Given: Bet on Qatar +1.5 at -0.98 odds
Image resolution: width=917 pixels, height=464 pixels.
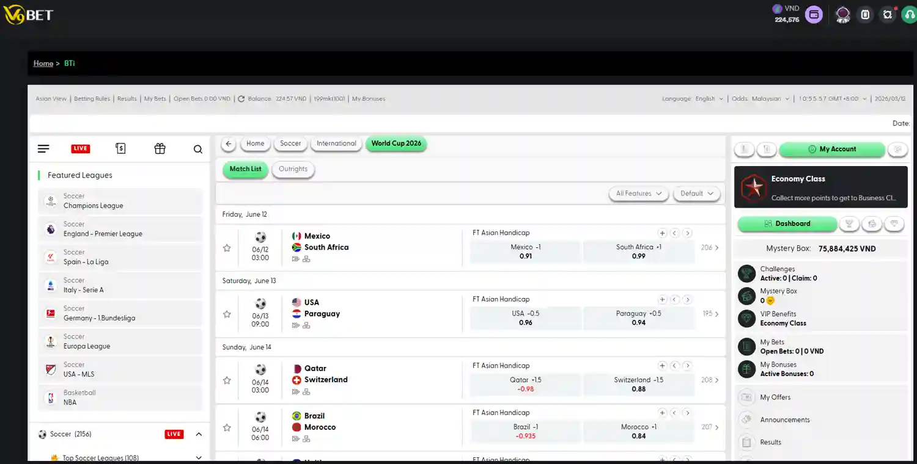Looking at the screenshot, I should point(526,385).
